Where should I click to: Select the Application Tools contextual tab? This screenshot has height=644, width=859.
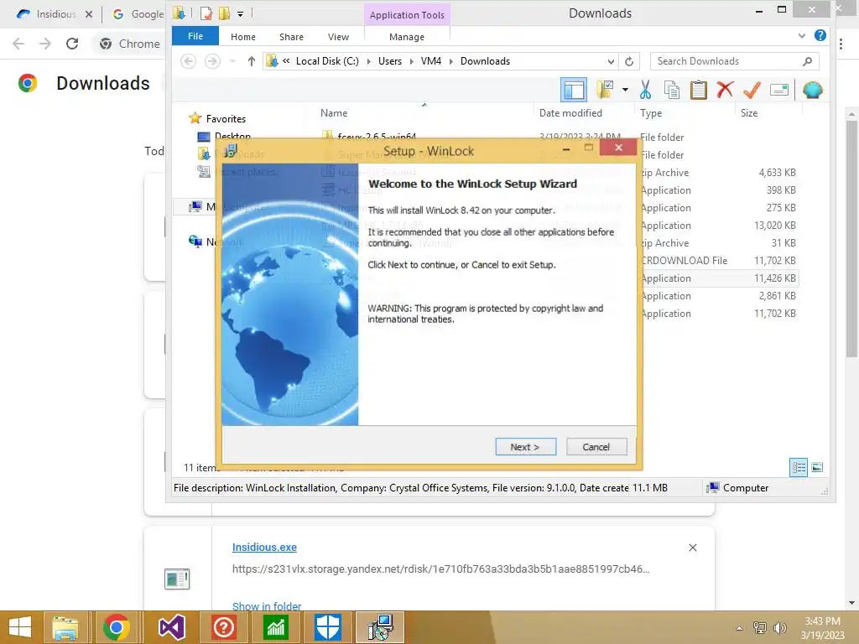pos(407,15)
